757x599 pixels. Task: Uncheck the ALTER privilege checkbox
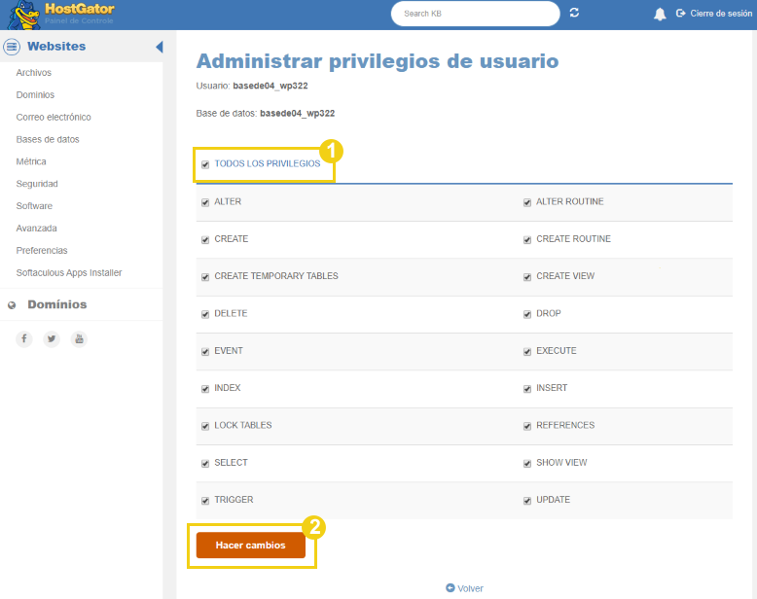point(205,202)
